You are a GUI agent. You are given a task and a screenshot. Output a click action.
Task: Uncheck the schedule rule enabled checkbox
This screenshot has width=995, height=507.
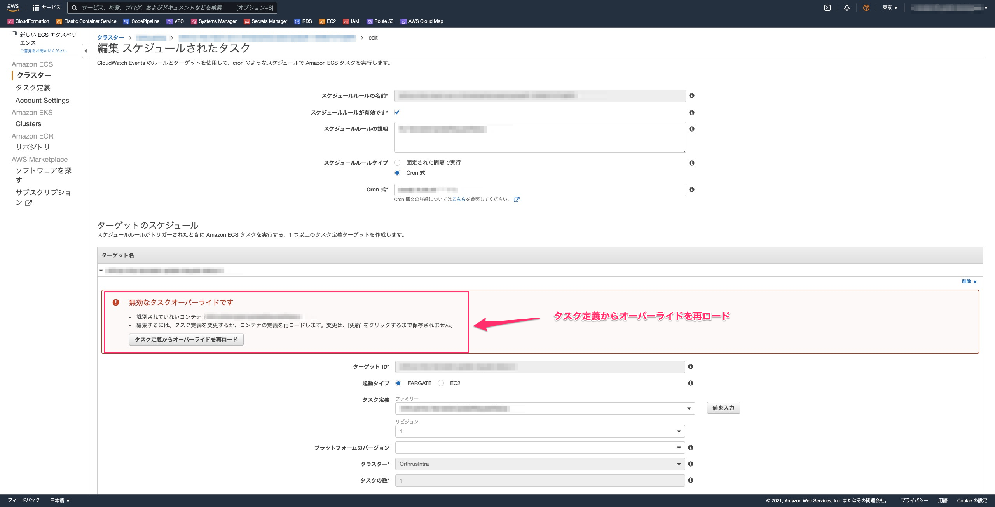pos(397,112)
